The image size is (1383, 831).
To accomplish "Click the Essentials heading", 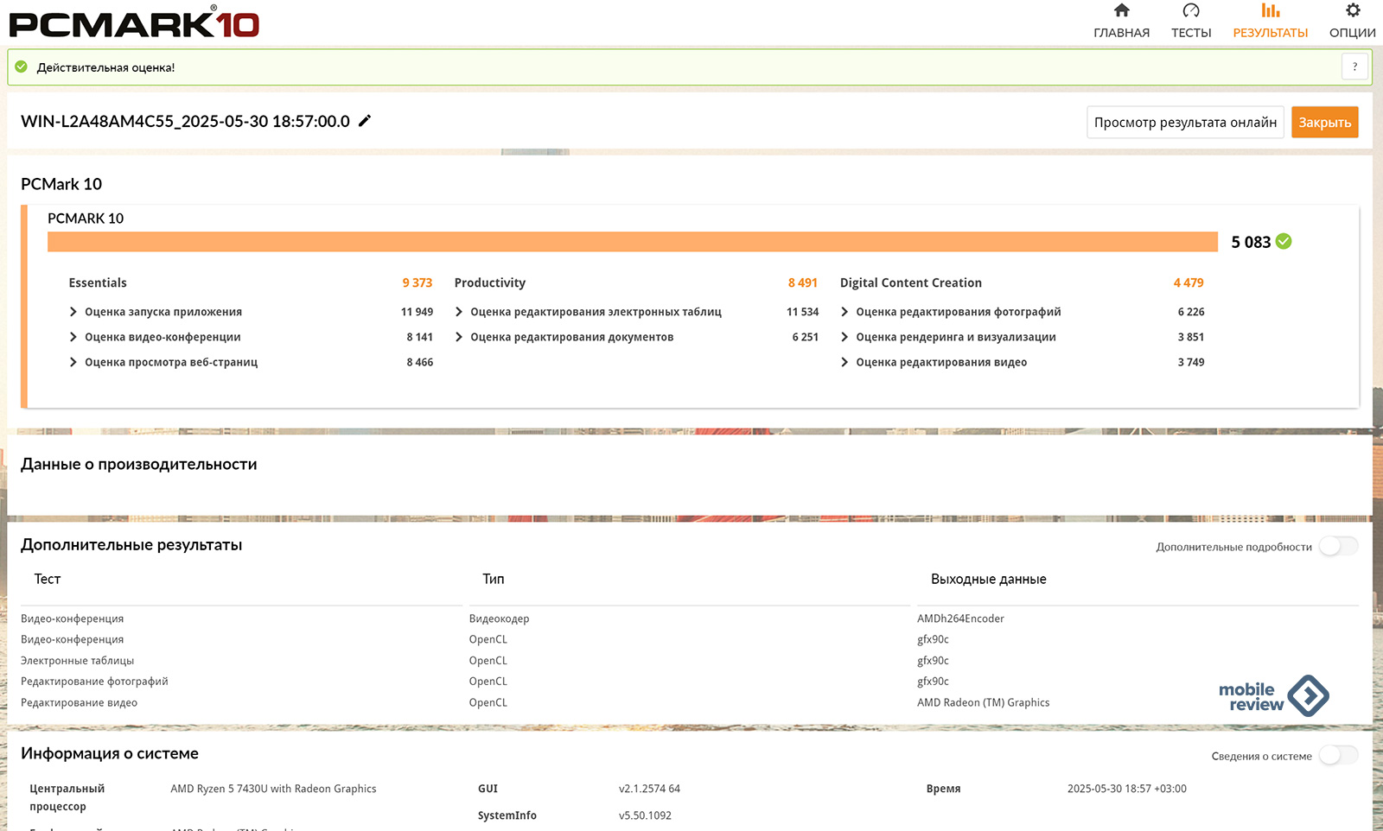I will pos(98,282).
